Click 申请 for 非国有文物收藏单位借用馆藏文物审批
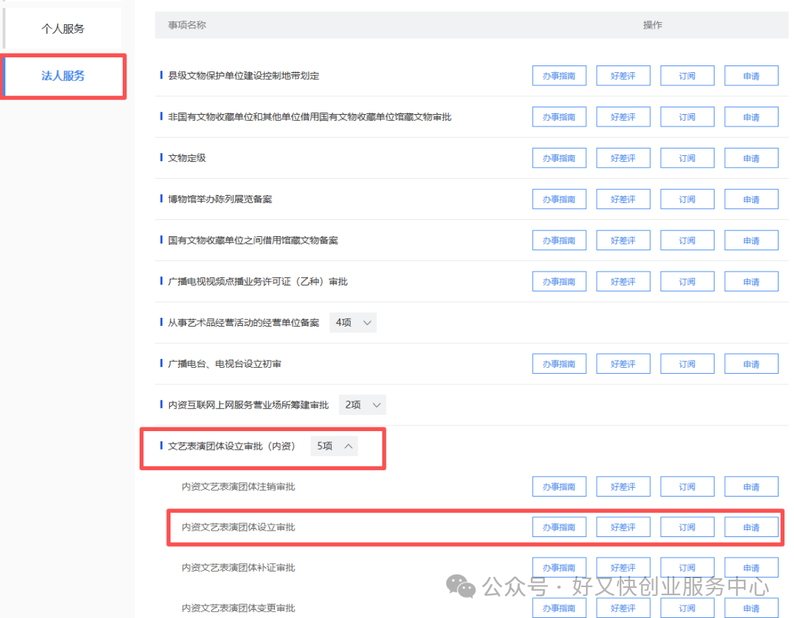 click(751, 117)
